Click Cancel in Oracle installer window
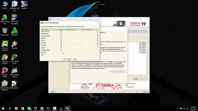Image resolution: width=198 pixels, height=111 pixels. (145, 92)
